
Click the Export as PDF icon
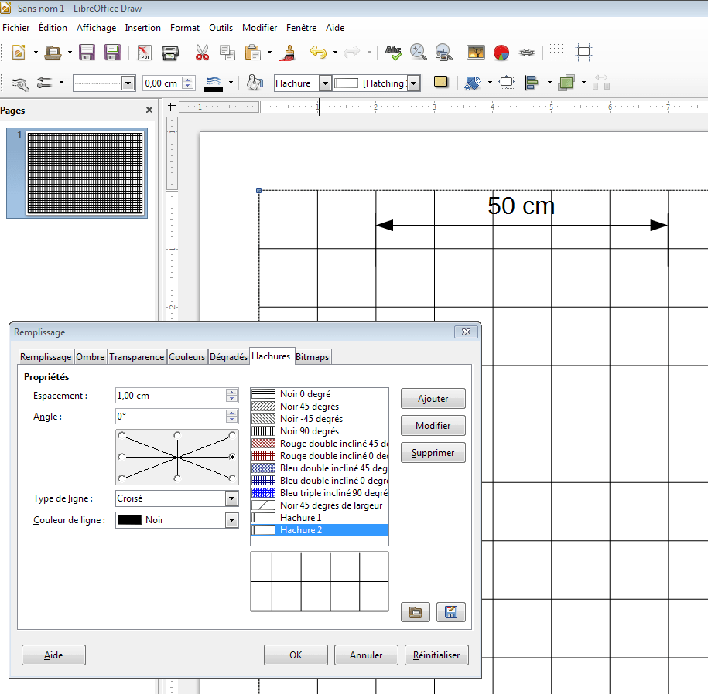coord(145,53)
